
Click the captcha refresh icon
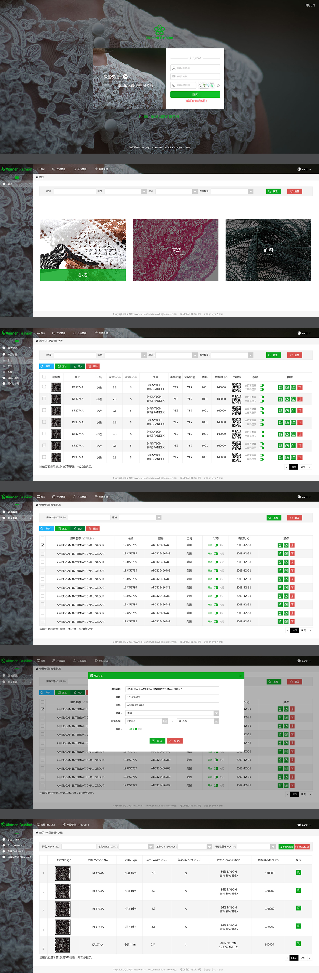tap(218, 86)
